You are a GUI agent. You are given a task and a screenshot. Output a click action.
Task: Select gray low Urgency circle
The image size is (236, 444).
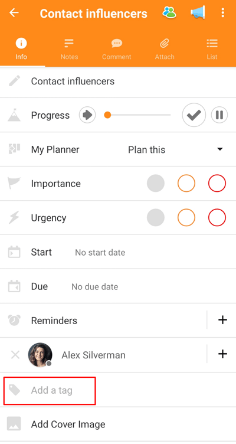(x=156, y=217)
